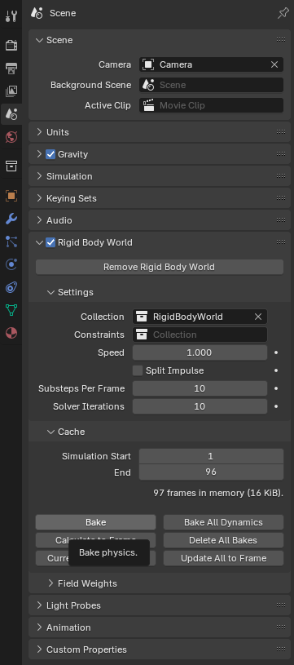Click the Bake All Dynamics button
The width and height of the screenshot is (294, 665).
point(223,522)
